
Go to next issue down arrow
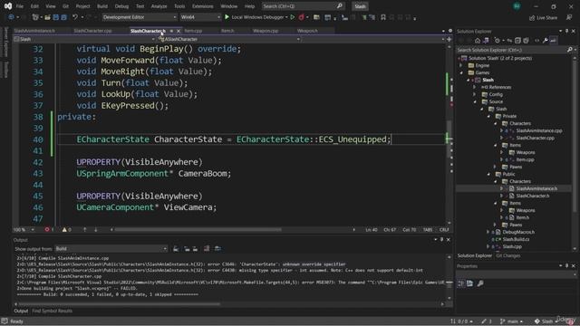tap(96, 229)
